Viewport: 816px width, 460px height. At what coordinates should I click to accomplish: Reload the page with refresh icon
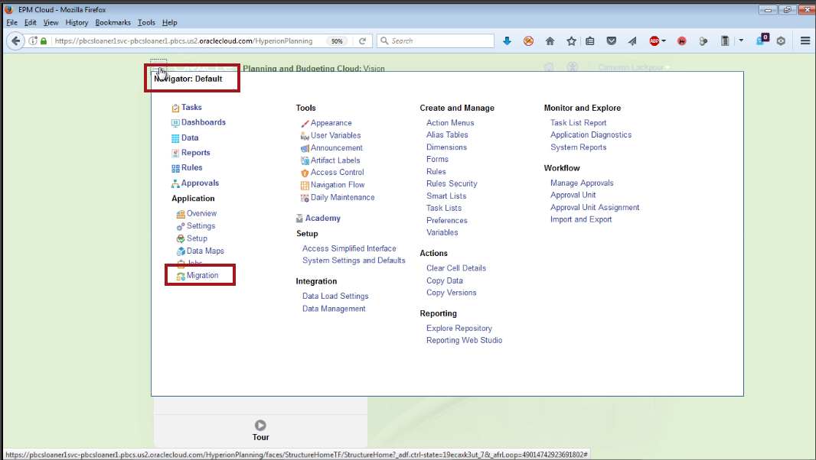pos(363,41)
